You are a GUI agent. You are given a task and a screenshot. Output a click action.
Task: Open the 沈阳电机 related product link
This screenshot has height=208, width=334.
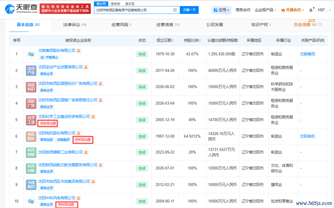point(307,136)
